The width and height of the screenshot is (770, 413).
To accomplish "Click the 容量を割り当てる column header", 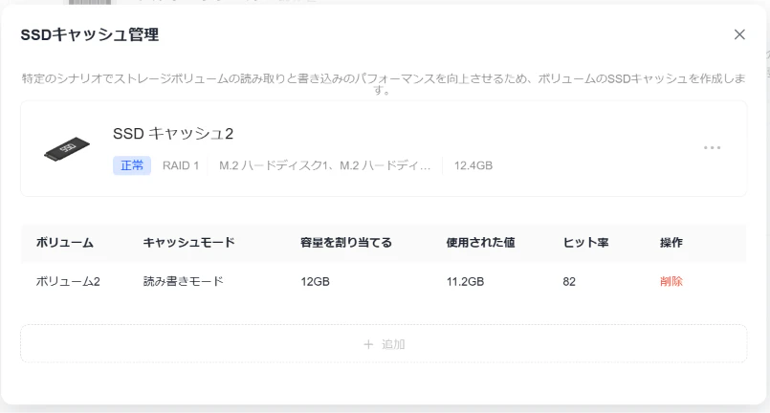I will pyautogui.click(x=346, y=243).
